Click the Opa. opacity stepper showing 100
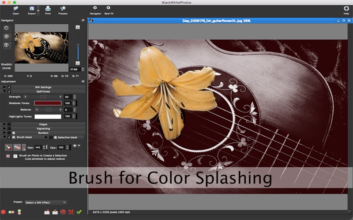 point(67,147)
